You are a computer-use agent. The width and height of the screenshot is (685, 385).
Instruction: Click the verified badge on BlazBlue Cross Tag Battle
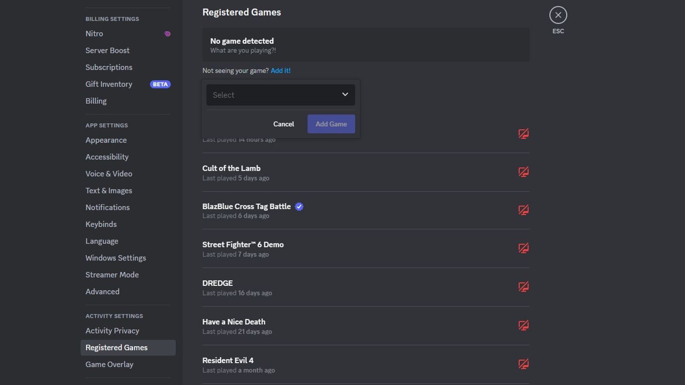point(298,207)
